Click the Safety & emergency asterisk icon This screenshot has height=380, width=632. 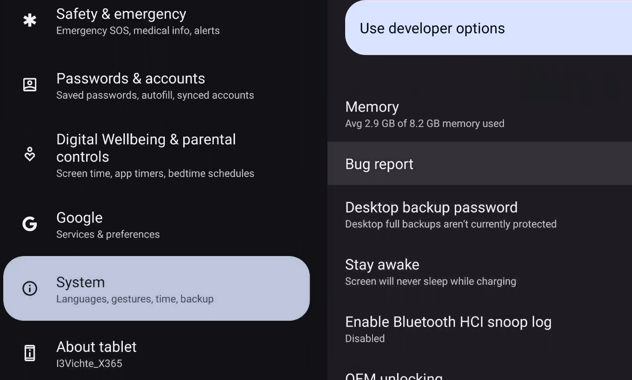click(x=30, y=20)
